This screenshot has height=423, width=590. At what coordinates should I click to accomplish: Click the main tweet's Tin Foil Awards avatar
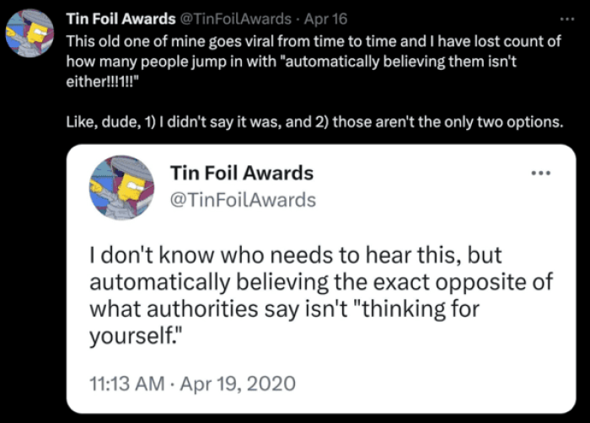point(30,34)
